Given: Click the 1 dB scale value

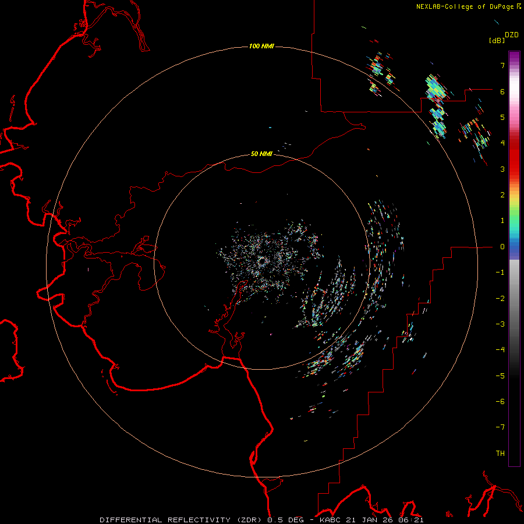Looking at the screenshot, I should (x=502, y=221).
